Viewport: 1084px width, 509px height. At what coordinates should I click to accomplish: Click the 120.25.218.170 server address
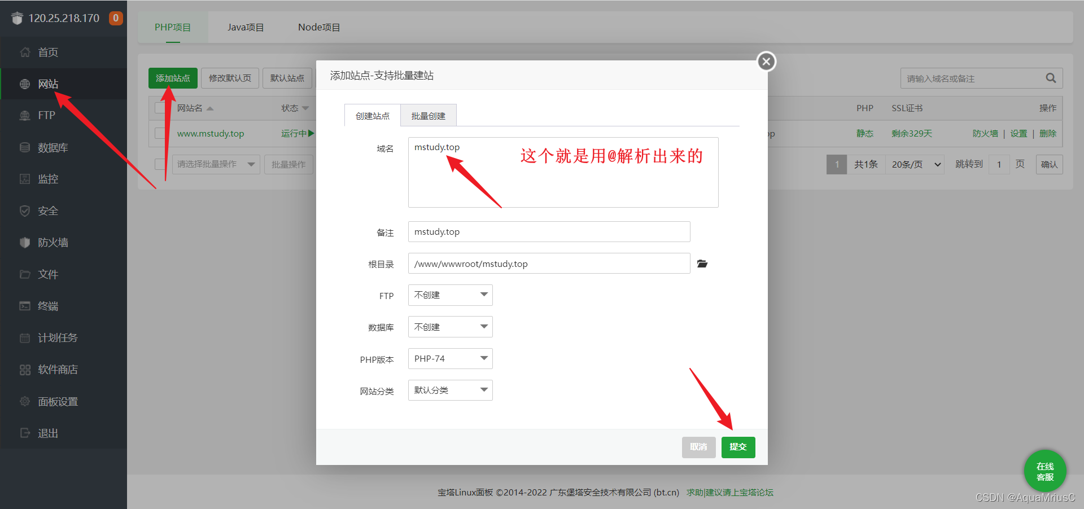coord(64,18)
